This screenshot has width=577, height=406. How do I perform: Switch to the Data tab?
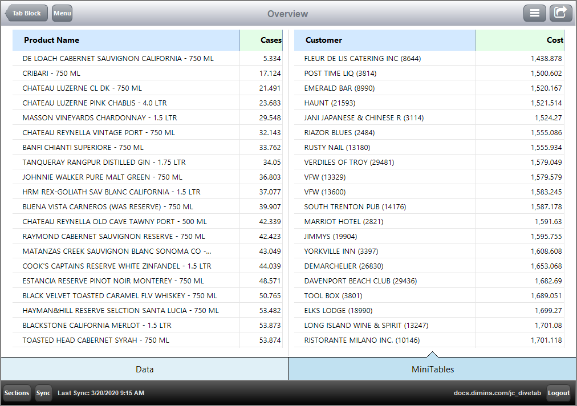tap(144, 369)
